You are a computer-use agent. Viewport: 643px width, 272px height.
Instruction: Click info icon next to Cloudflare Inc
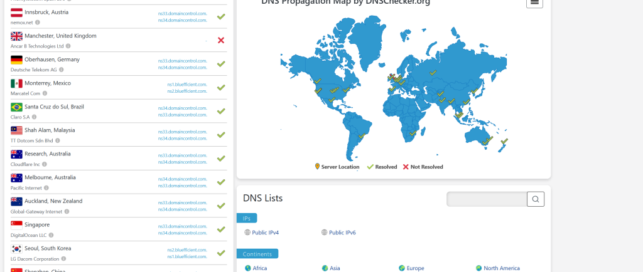point(45,164)
